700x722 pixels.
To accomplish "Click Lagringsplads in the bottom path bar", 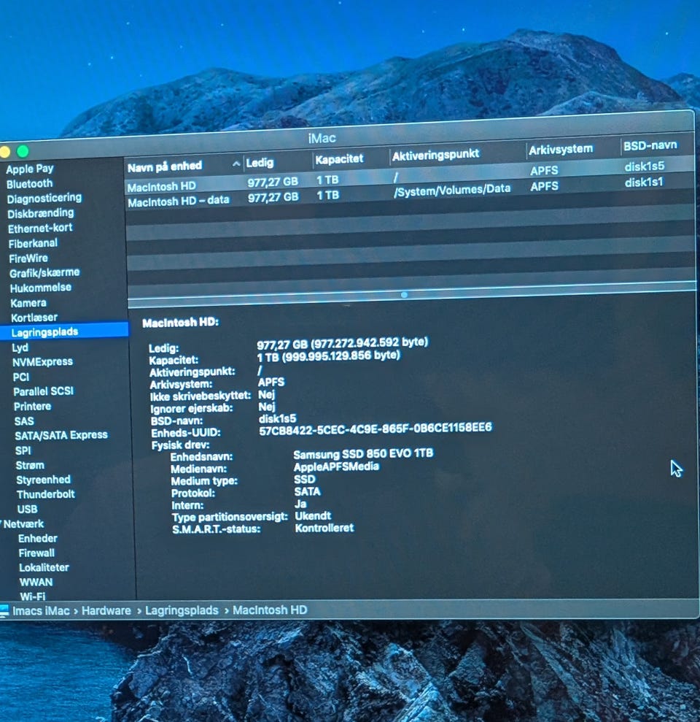I will click(182, 610).
